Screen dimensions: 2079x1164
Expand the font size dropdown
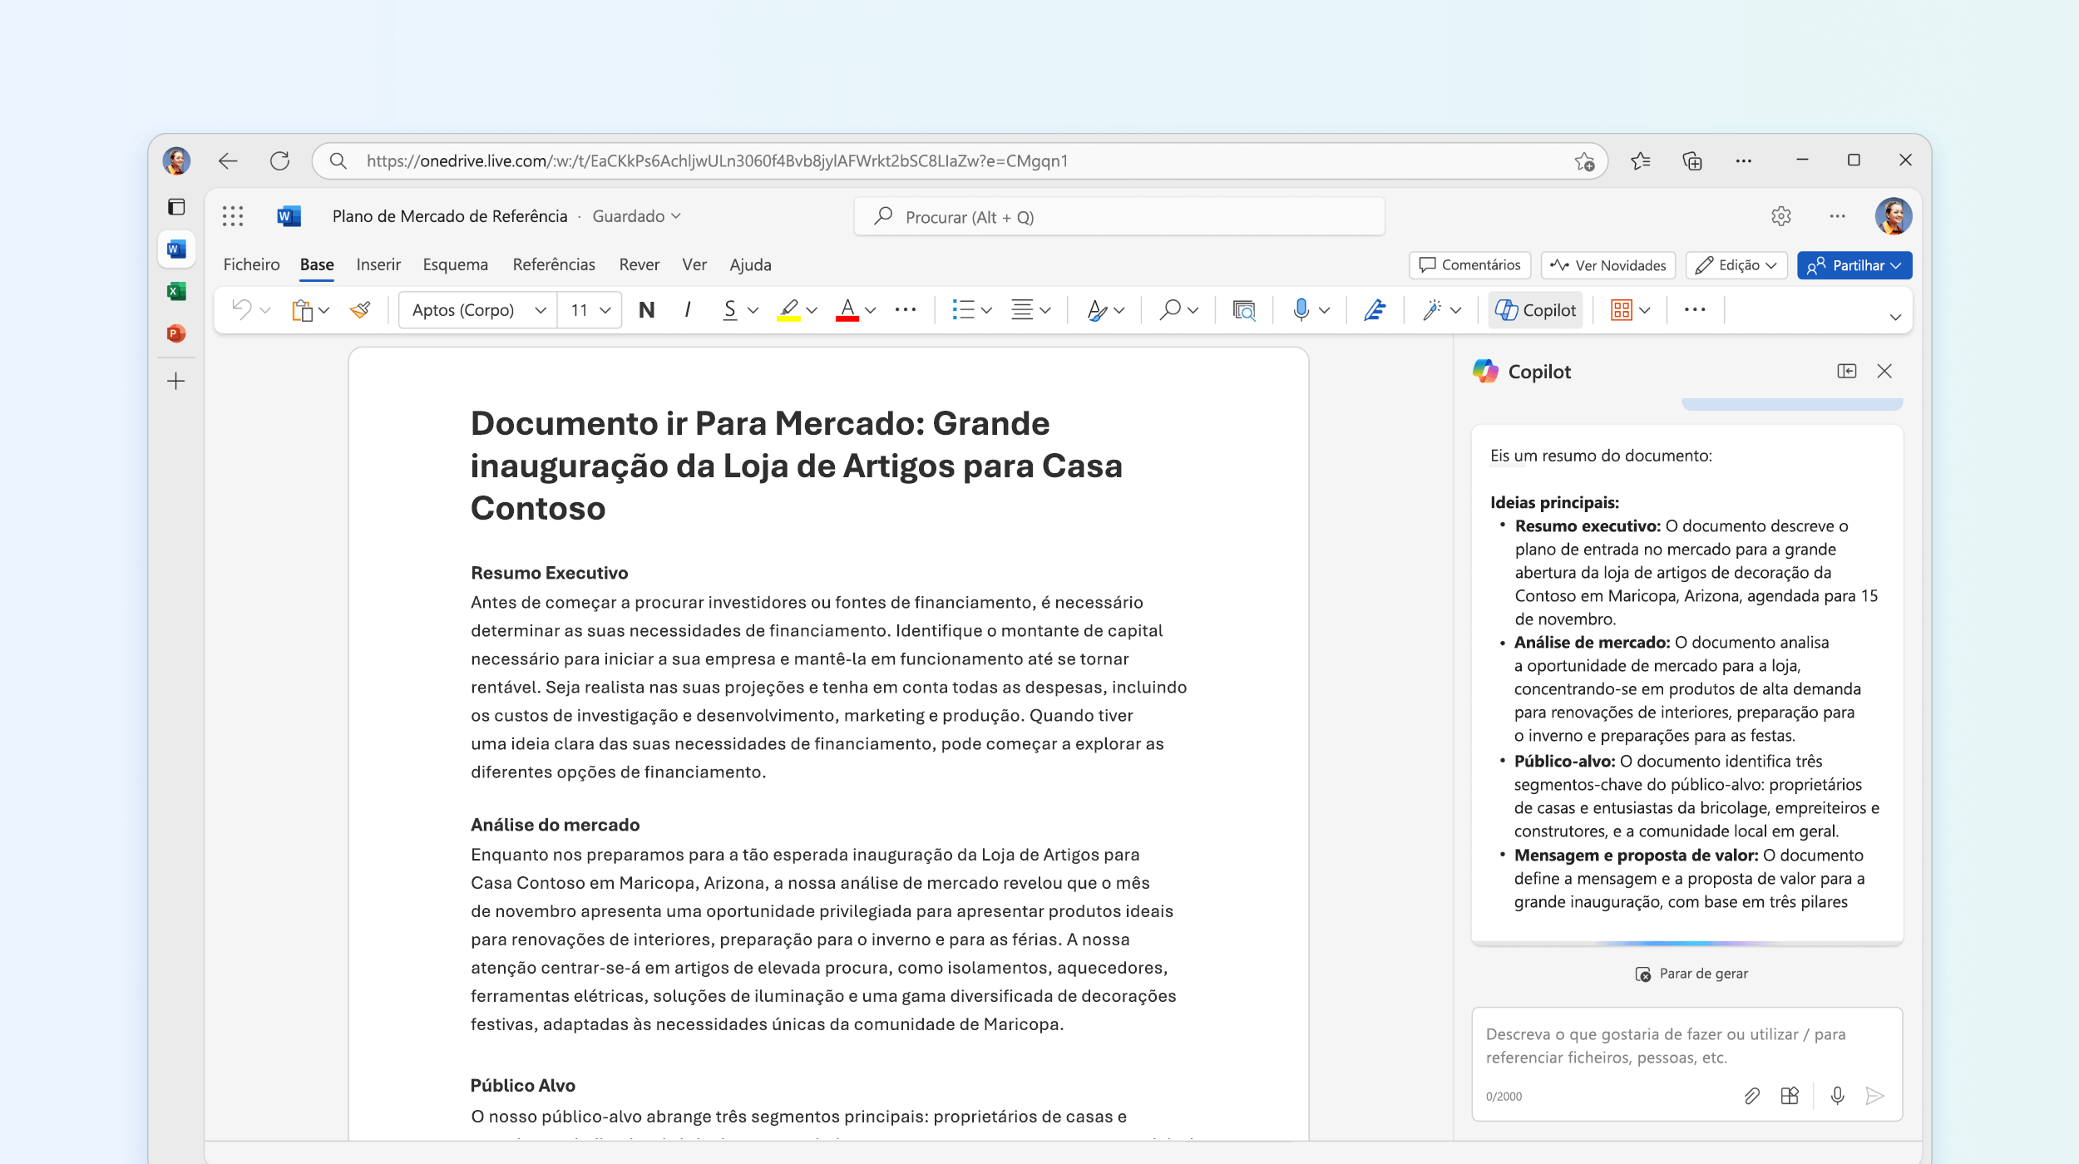[605, 310]
